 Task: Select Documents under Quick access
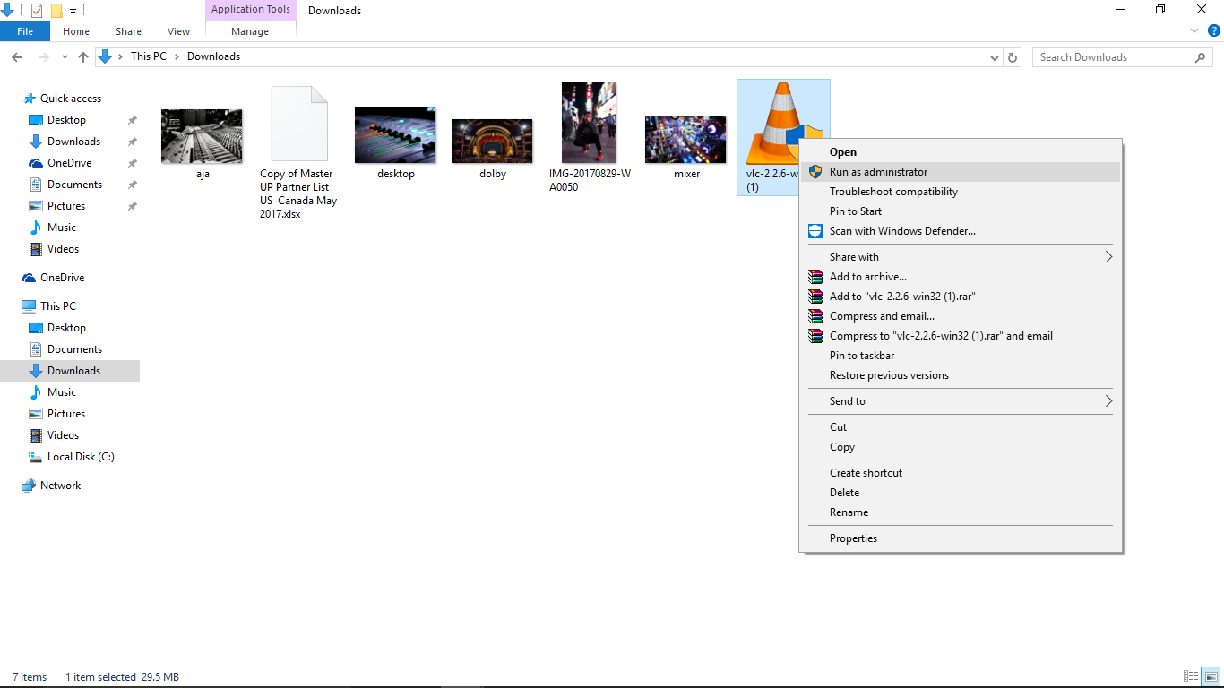[74, 185]
